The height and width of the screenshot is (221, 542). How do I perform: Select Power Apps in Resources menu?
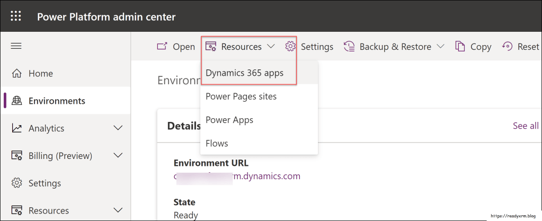[x=229, y=120]
